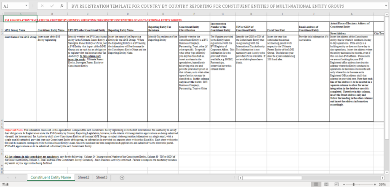The height and width of the screenshot is (187, 390).
Task: Click the 59% zoom level button
Action: 382,184
